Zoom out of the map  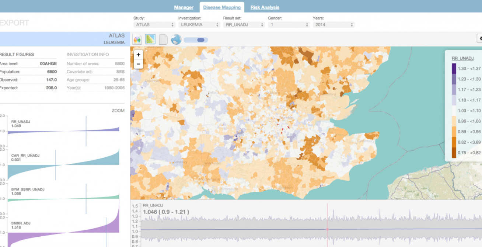[x=138, y=64]
